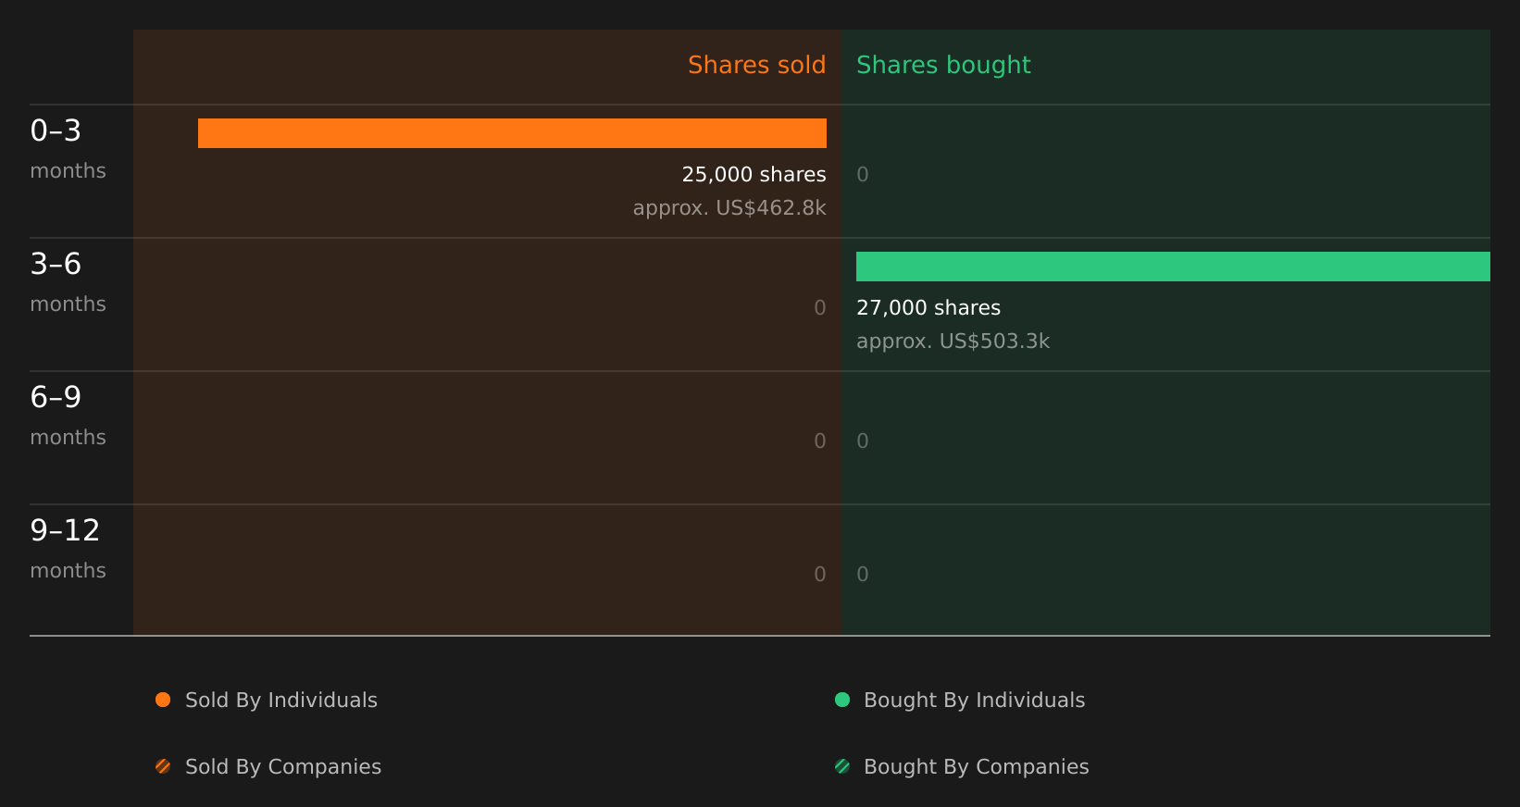Click the zero bought value in 6–9 months row
1520x807 pixels.
click(x=863, y=441)
